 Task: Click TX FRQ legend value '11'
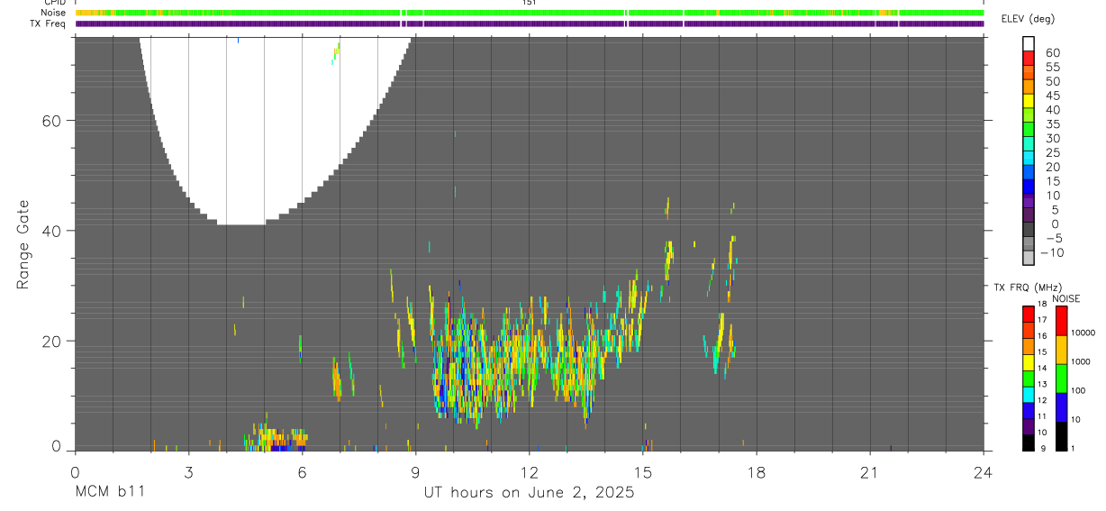(x=1041, y=416)
